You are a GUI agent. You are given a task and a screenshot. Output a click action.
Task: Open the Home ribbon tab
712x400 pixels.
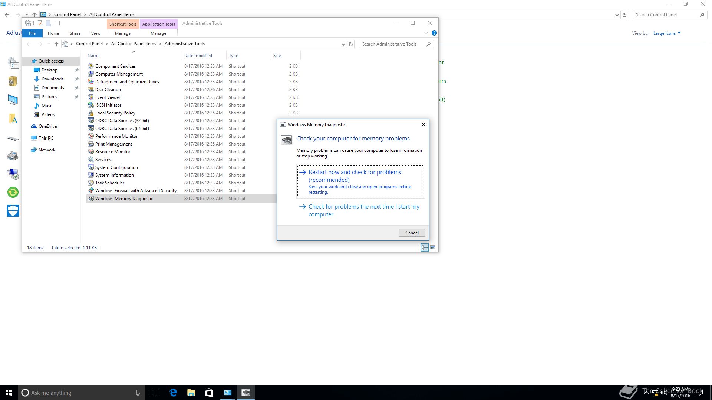click(53, 33)
